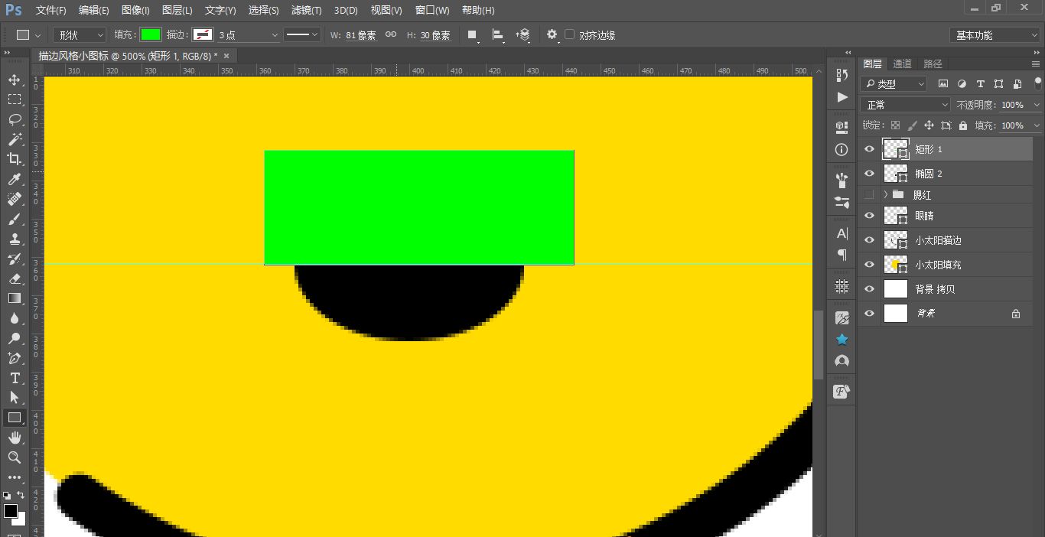Select the Brush tool

point(14,219)
